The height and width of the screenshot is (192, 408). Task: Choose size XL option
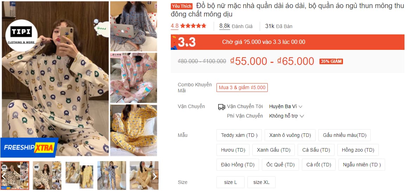point(261,182)
